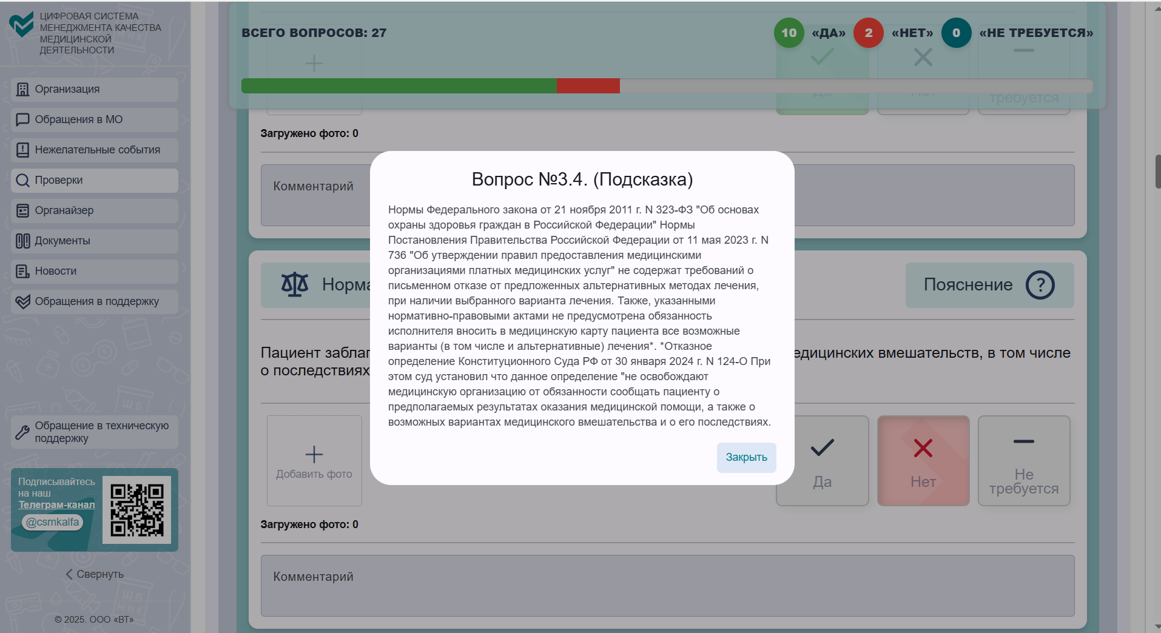Click the Пояснение question mark icon
Viewport: 1161px width, 633px height.
1040,284
